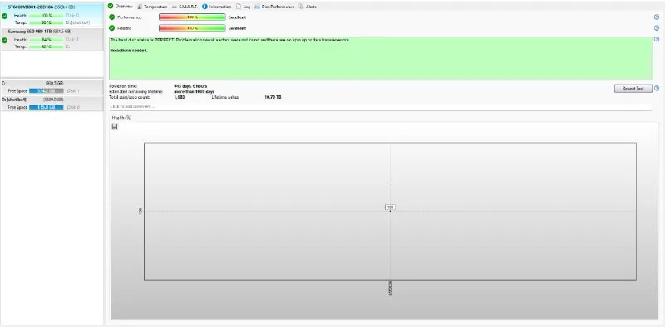Click help icon next to the green status box
The width and height of the screenshot is (665, 327).
(x=657, y=39)
